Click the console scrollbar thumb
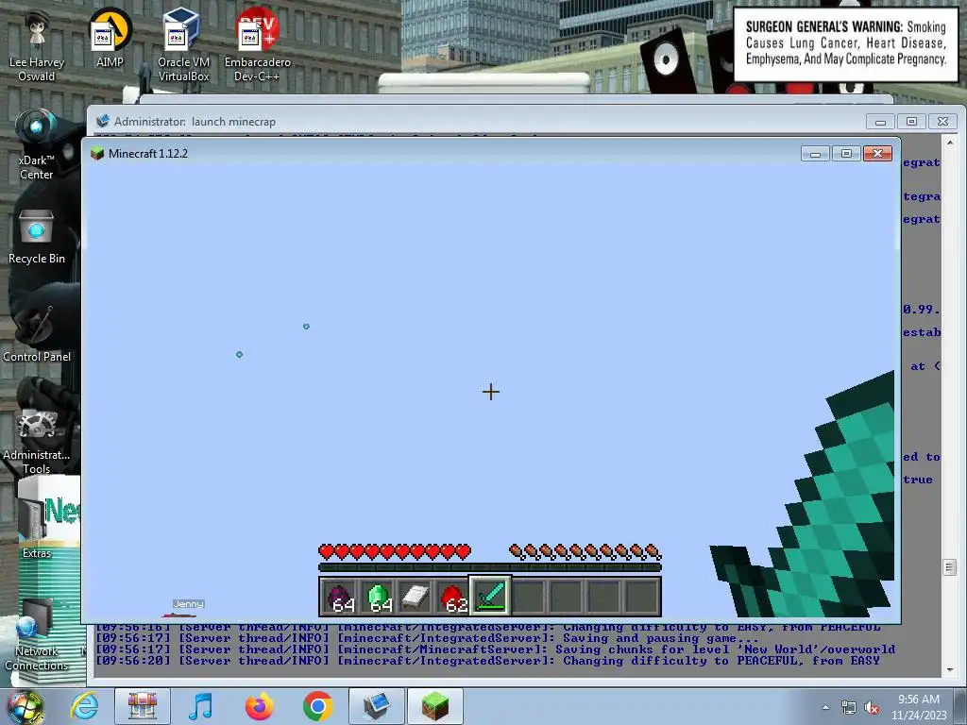This screenshot has height=725, width=967. point(950,567)
